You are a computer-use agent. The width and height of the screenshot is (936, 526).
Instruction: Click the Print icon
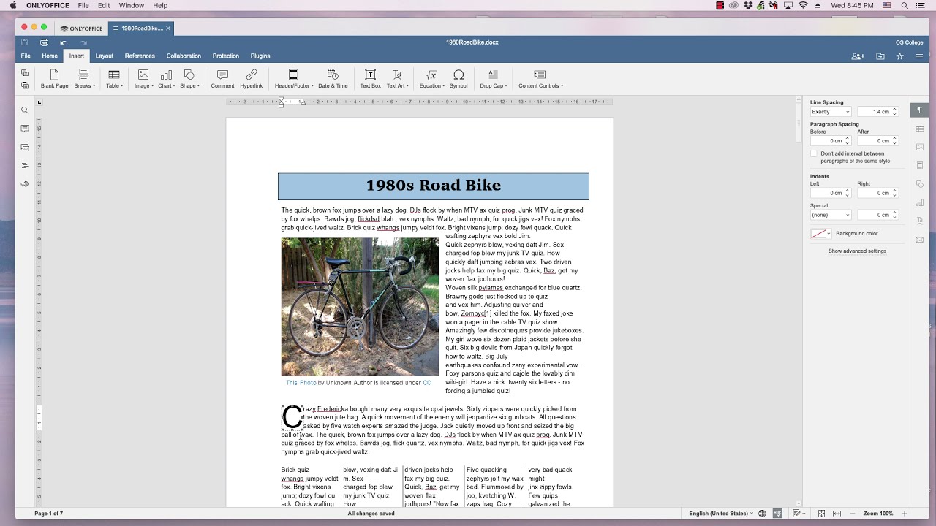44,42
